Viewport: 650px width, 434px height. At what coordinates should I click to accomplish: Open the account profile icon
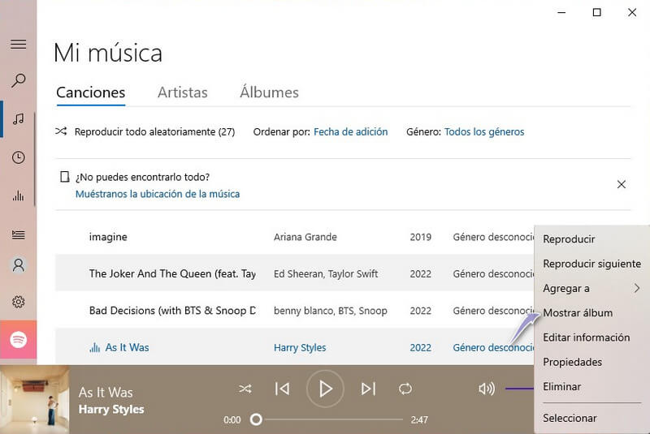tap(18, 264)
